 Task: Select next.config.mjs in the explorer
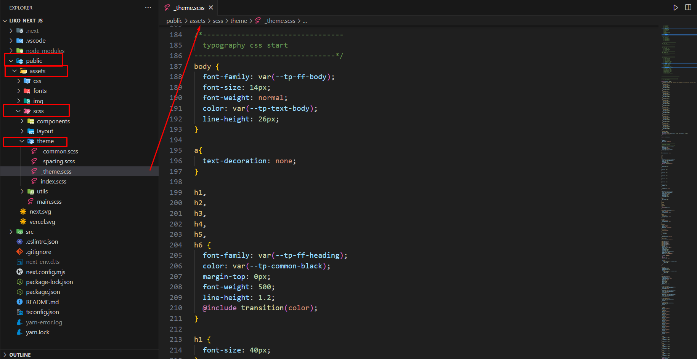[x=45, y=272]
